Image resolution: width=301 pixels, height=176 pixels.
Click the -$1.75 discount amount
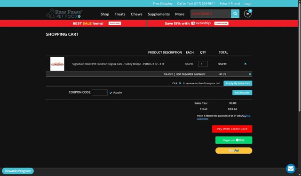click(222, 74)
